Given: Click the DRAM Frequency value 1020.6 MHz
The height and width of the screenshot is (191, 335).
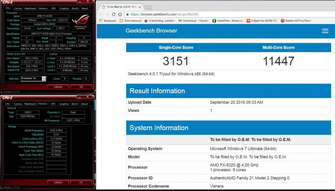Looking at the screenshot, I should coord(56,130).
